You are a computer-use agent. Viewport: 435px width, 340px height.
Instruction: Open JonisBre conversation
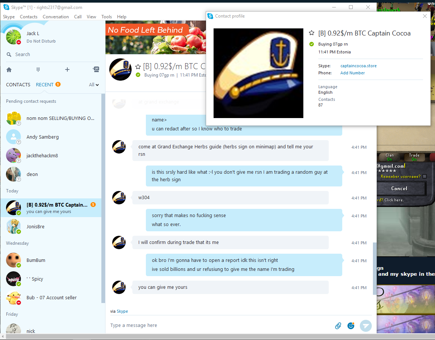[x=51, y=227]
